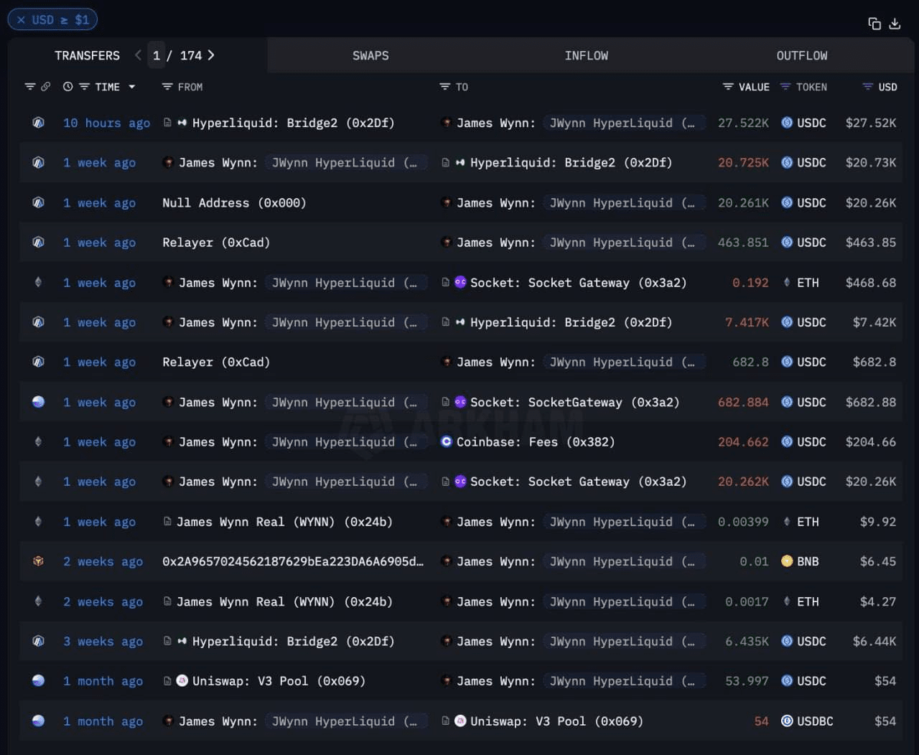919x755 pixels.
Task: Filter by the TOKEN column
Action: tap(785, 87)
